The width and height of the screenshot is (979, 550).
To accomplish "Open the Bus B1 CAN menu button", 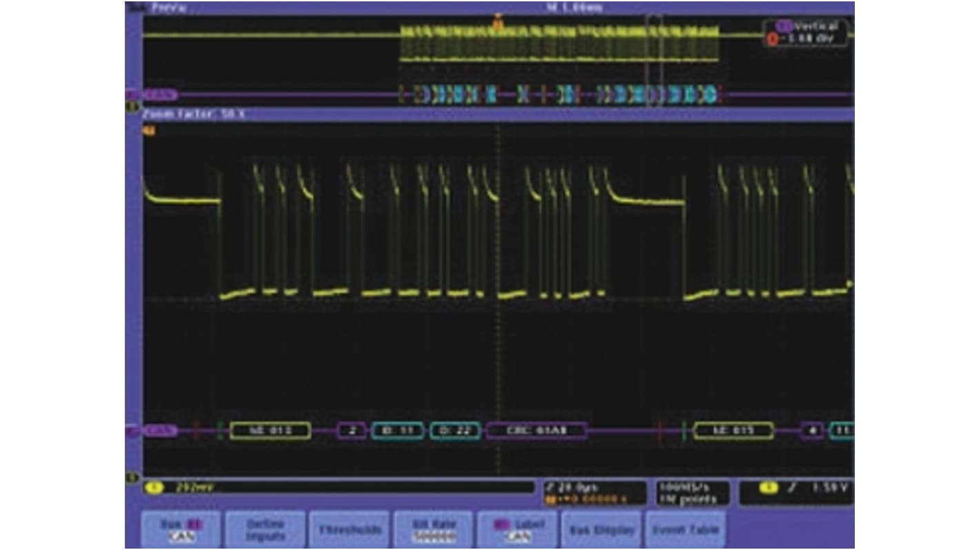I will point(181,529).
